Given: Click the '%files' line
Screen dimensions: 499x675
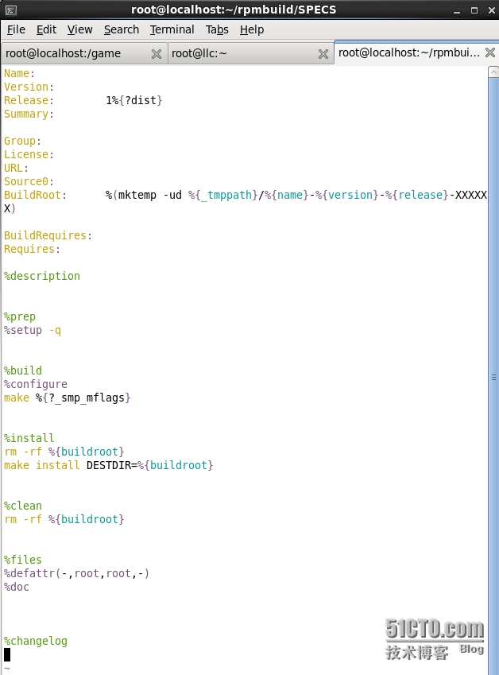Looking at the screenshot, I should click(x=23, y=560).
